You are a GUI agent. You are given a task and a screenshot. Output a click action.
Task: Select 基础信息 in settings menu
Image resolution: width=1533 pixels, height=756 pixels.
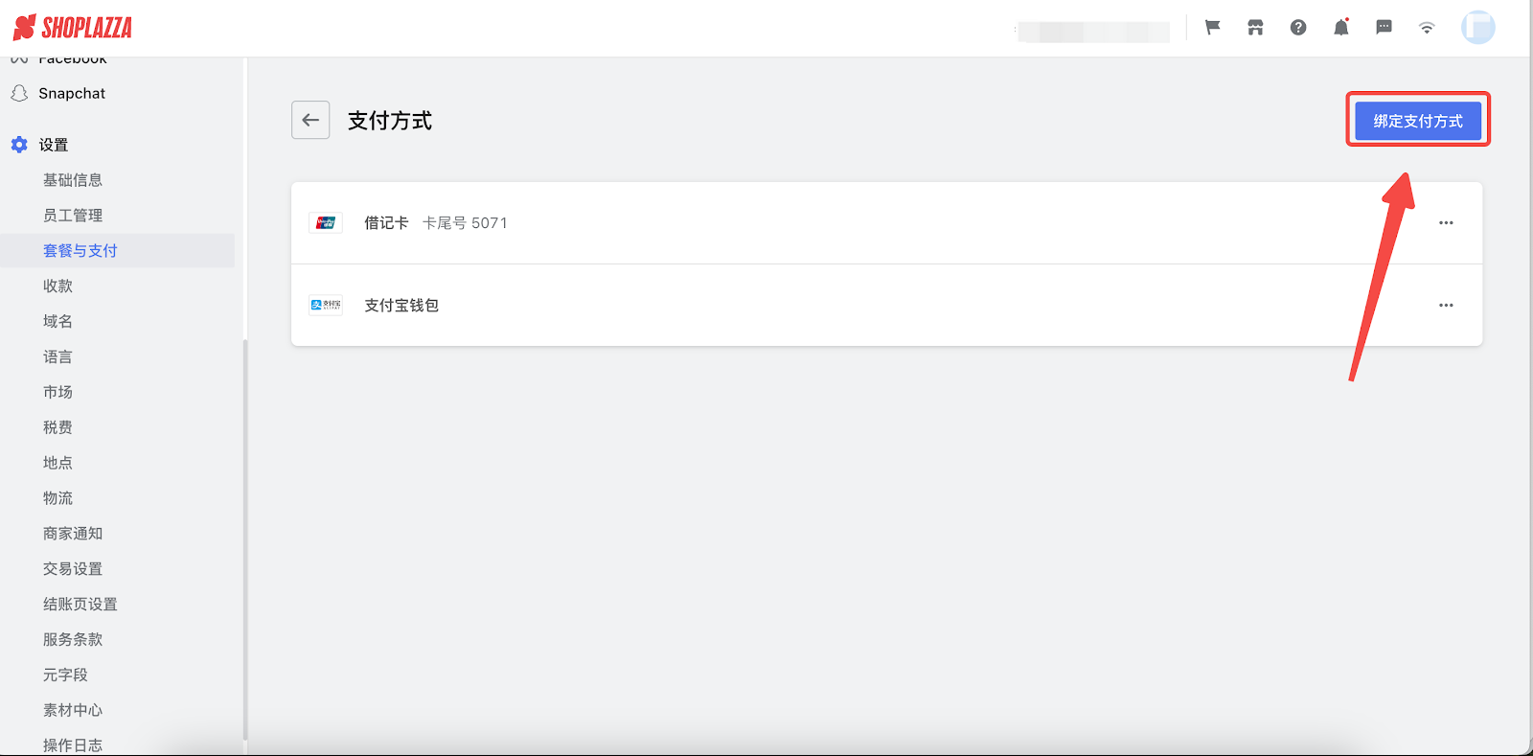pos(73,180)
